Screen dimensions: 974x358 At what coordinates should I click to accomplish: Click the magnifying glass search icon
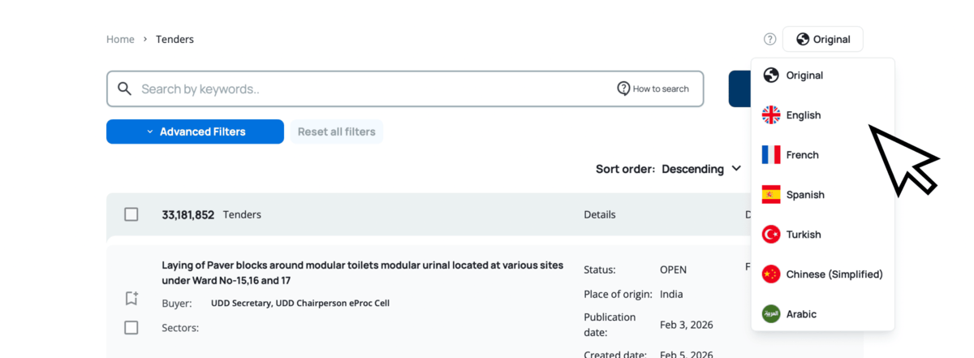click(124, 88)
